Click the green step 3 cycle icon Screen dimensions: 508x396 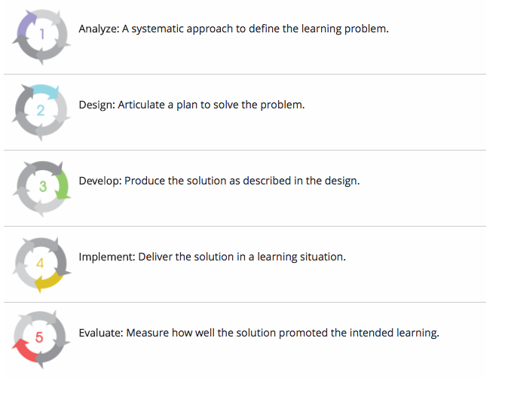click(41, 189)
